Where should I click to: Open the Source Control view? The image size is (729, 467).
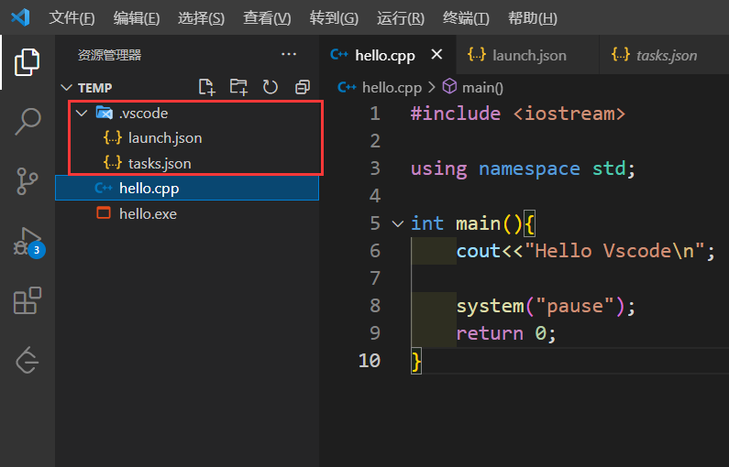(x=27, y=181)
